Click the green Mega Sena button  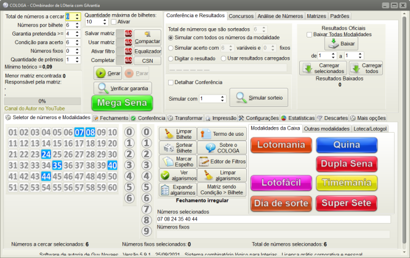122,103
